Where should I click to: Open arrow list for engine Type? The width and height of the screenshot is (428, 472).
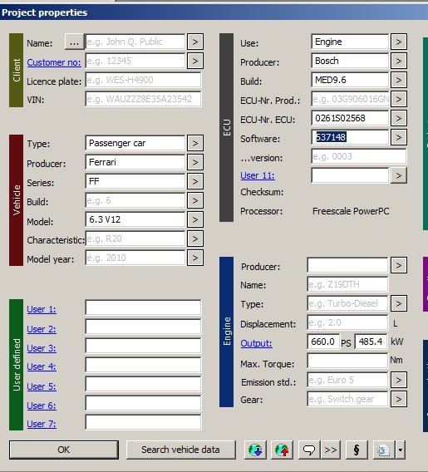pos(399,303)
